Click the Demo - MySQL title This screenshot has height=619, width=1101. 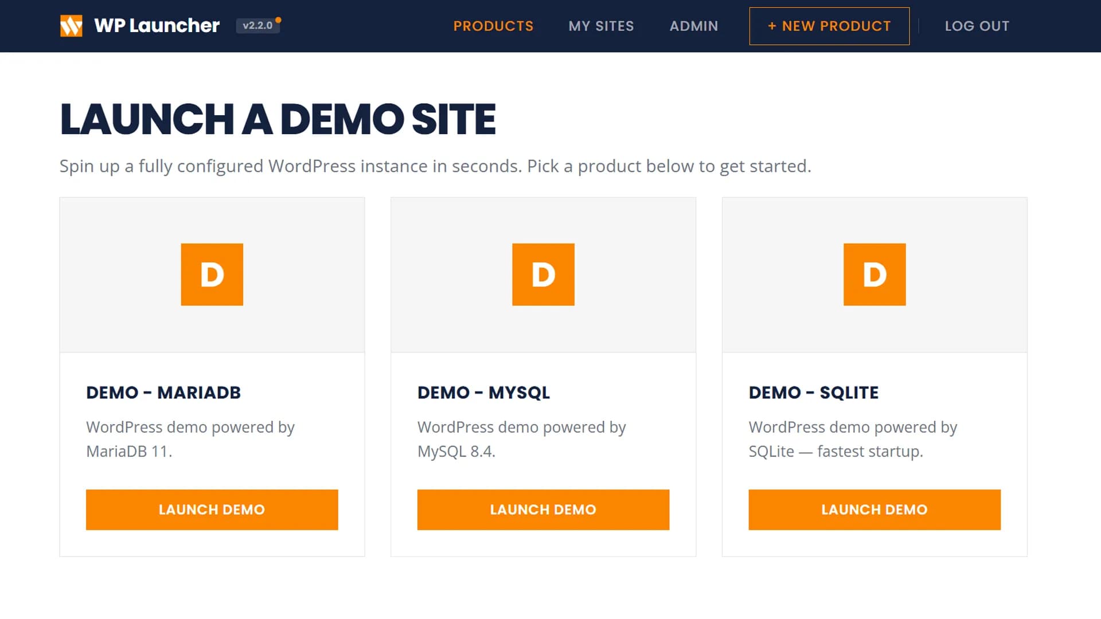pyautogui.click(x=483, y=393)
